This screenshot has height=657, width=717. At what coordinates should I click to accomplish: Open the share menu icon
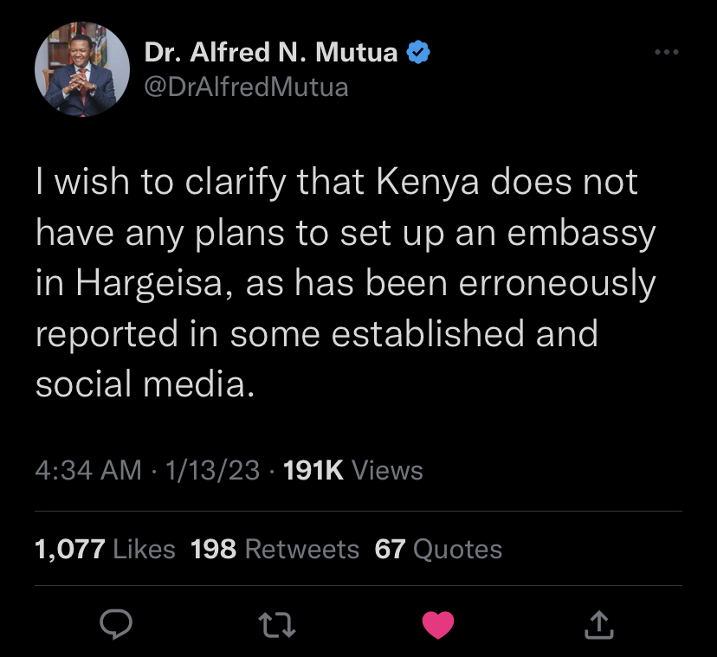coord(598,623)
